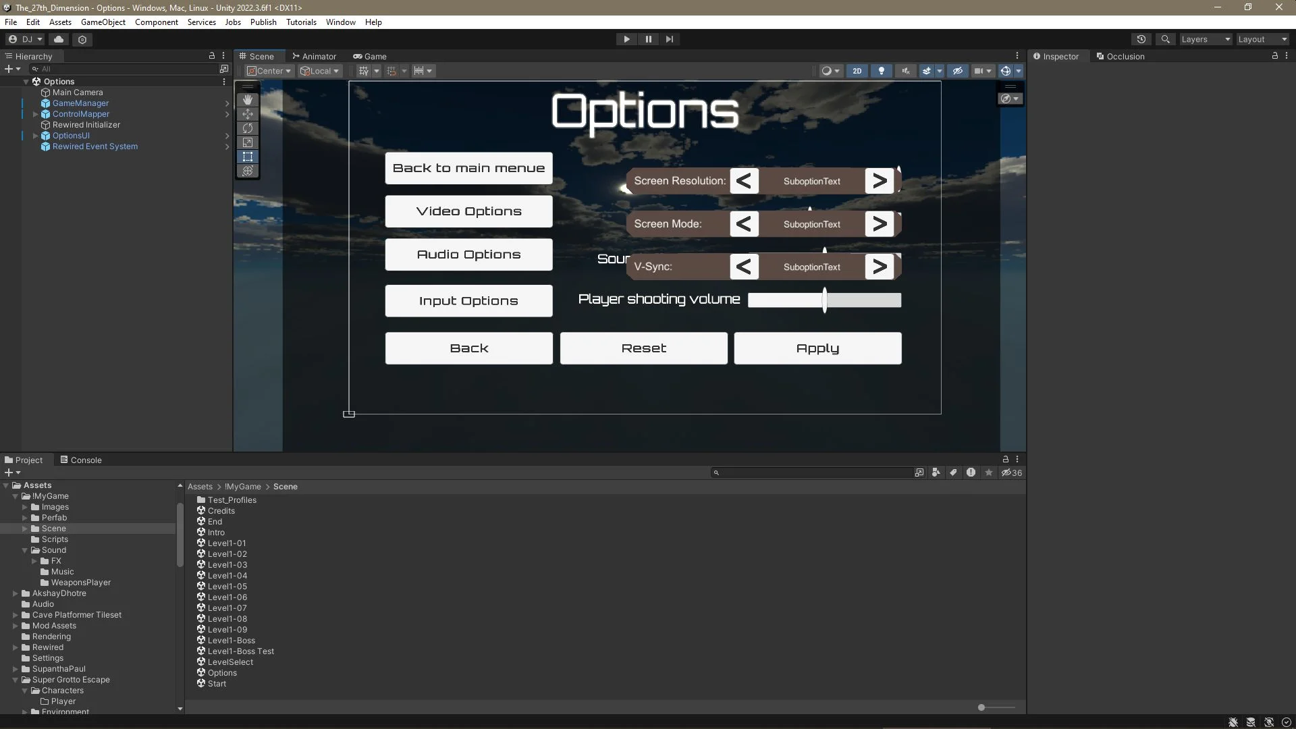Click the Input Options button
This screenshot has width=1296, height=729.
(x=468, y=301)
